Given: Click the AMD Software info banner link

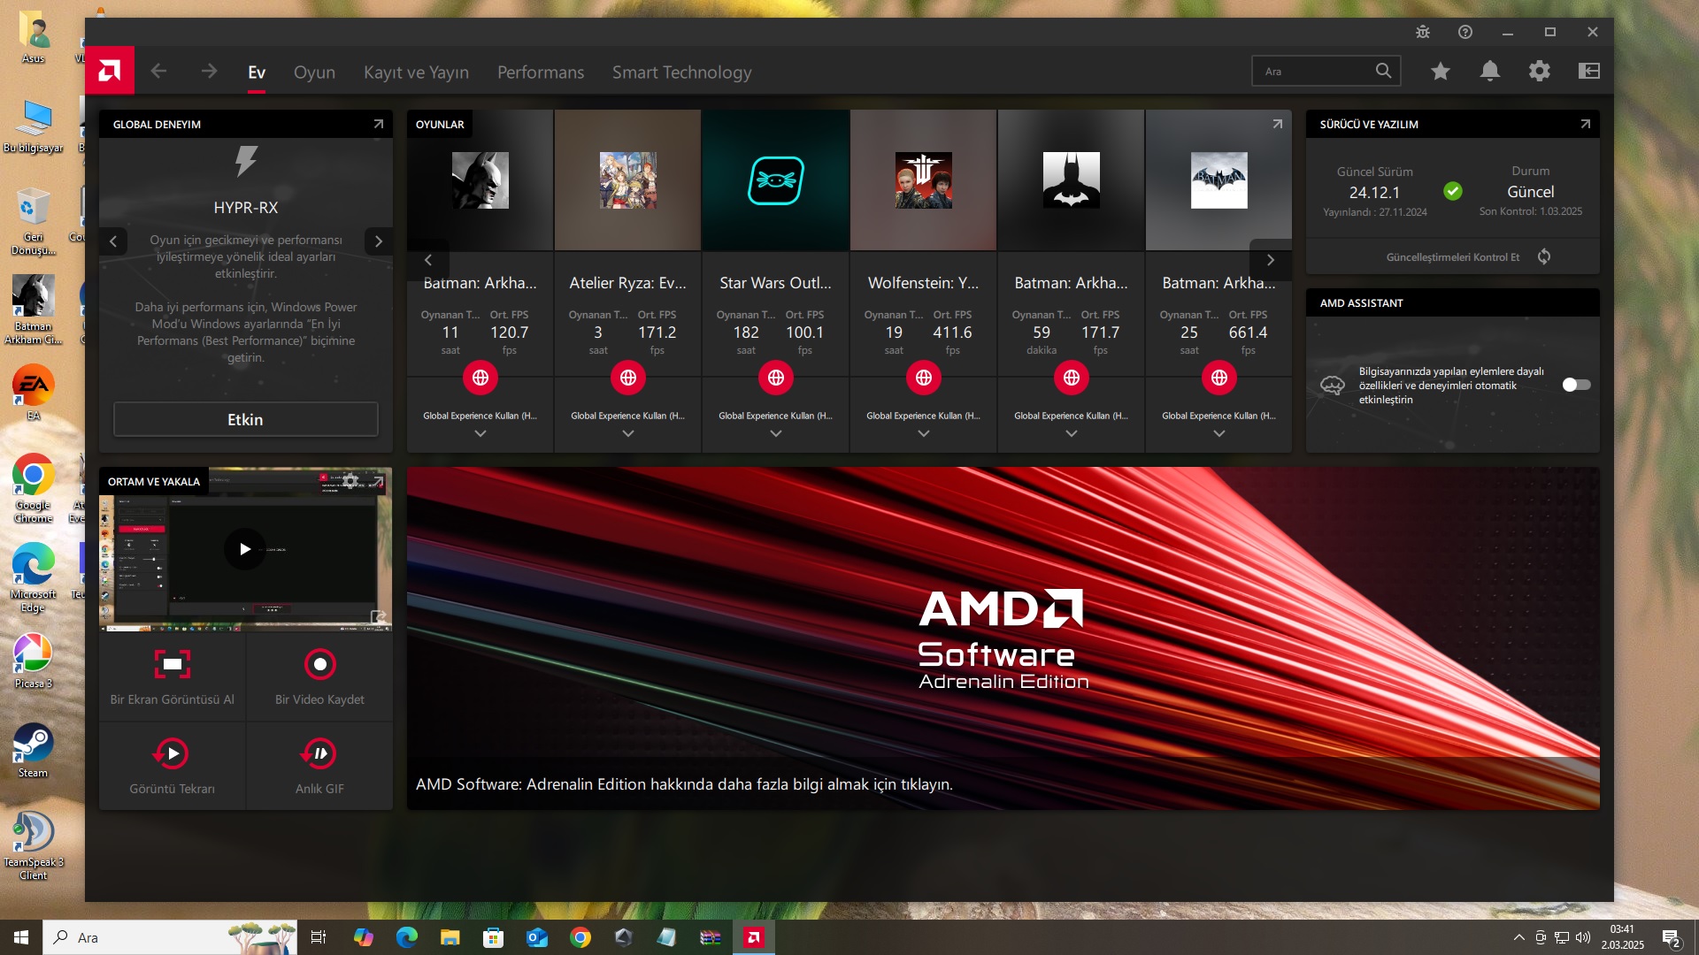Looking at the screenshot, I should [683, 784].
